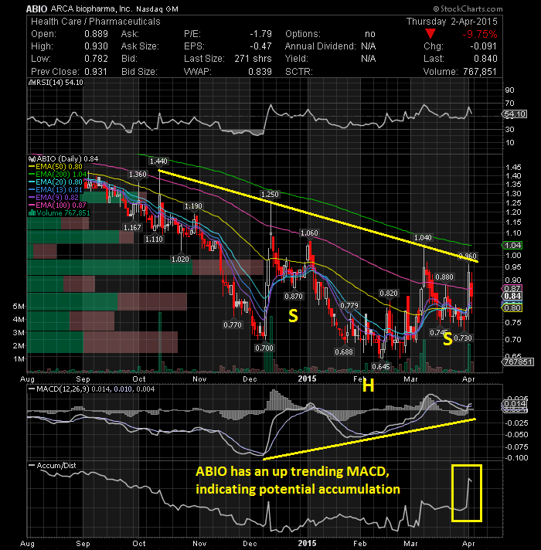
Task: Click the RSI(14) 54.10 indicator label
Action: [x=56, y=83]
